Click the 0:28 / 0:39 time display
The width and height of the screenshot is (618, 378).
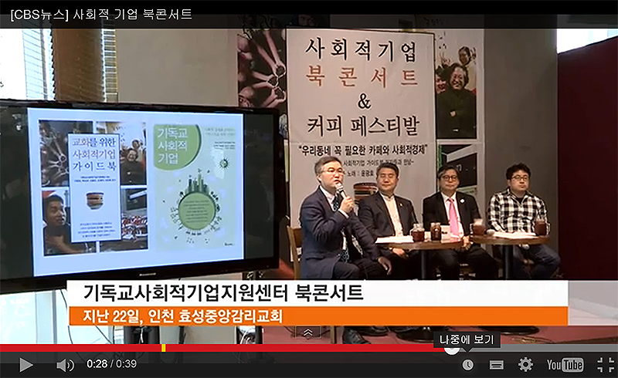[x=111, y=364]
